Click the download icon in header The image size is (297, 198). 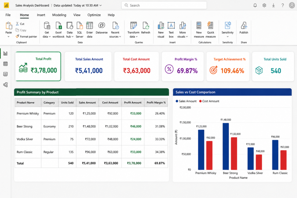pos(274,5)
